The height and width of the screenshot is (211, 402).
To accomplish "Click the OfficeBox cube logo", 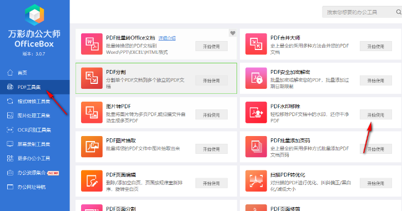I will pos(34,15).
